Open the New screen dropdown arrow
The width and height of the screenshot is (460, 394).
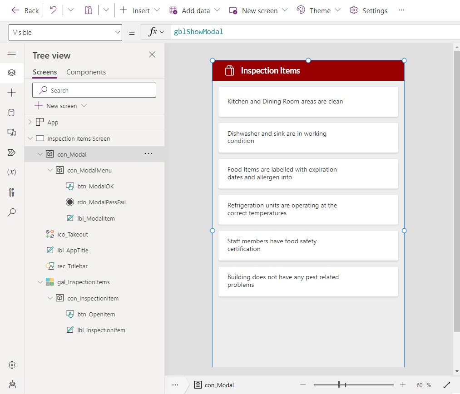[x=284, y=10]
